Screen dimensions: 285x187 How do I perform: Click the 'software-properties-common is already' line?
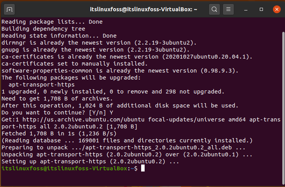click(120, 71)
